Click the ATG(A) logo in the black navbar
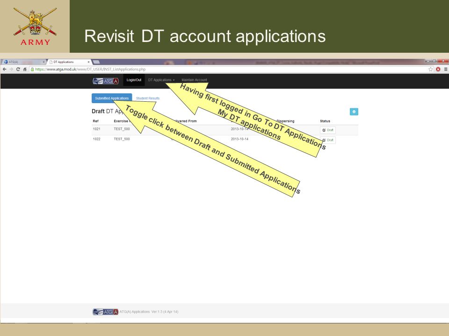The image size is (449, 336). coord(105,81)
